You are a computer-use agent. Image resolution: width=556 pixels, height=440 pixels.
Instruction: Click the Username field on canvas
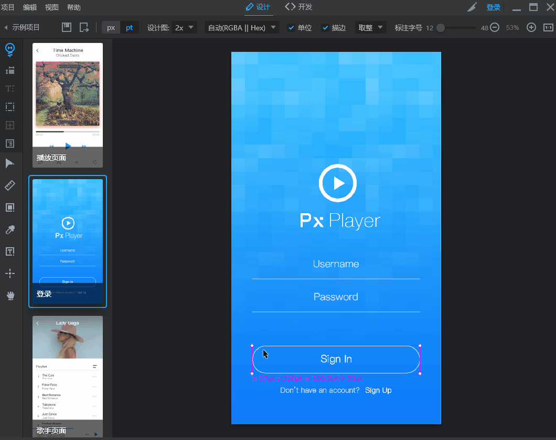[336, 264]
